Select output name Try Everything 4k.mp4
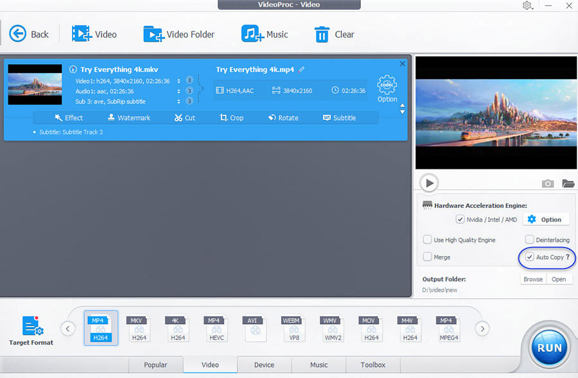 [255, 69]
